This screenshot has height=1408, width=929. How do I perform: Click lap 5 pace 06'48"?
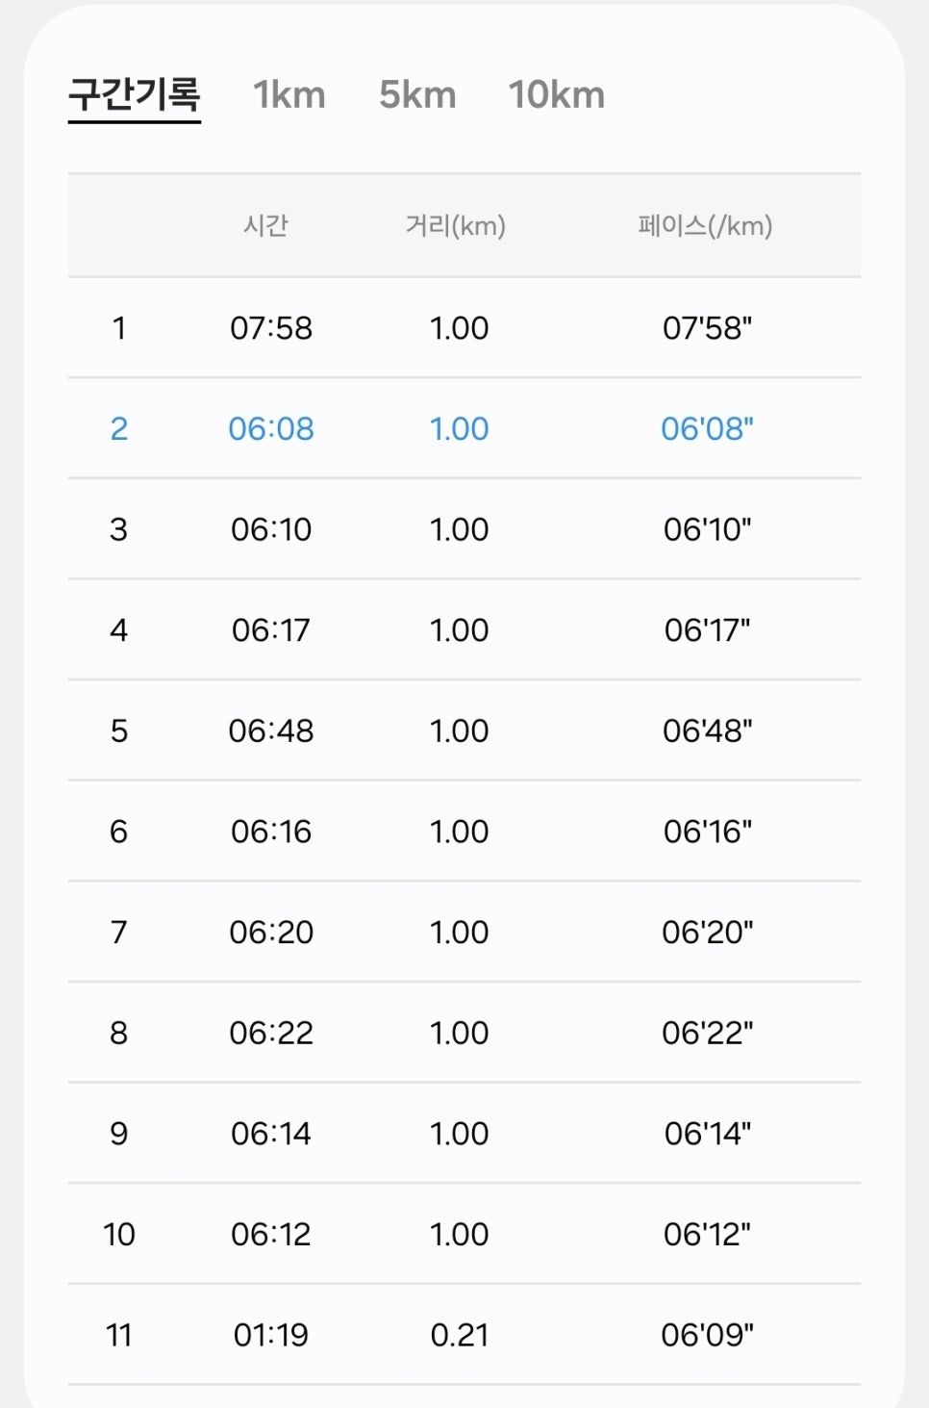point(708,730)
